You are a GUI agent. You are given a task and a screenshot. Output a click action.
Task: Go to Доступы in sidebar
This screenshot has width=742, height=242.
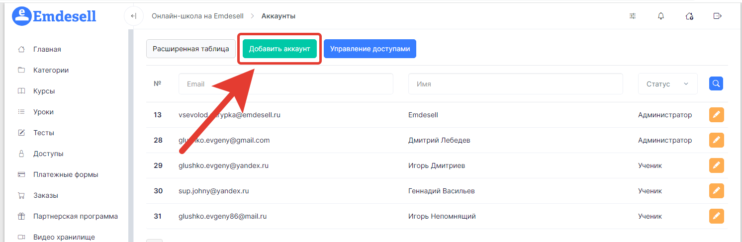[x=48, y=154]
